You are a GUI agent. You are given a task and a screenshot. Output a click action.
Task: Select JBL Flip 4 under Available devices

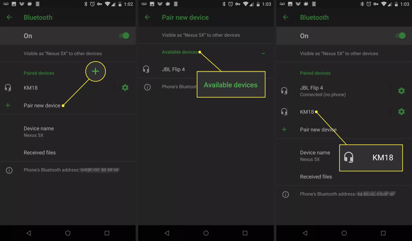206,69
